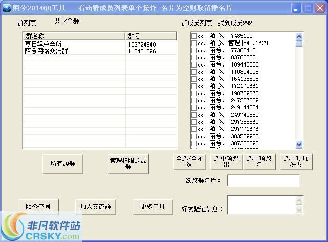This screenshot has width=328, height=242.
Task: Click 选中项改名 button
Action: tap(259, 162)
